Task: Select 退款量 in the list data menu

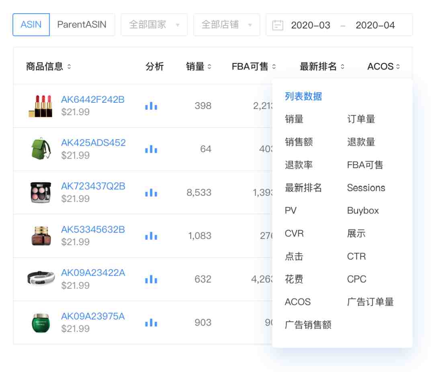Action: click(x=361, y=142)
